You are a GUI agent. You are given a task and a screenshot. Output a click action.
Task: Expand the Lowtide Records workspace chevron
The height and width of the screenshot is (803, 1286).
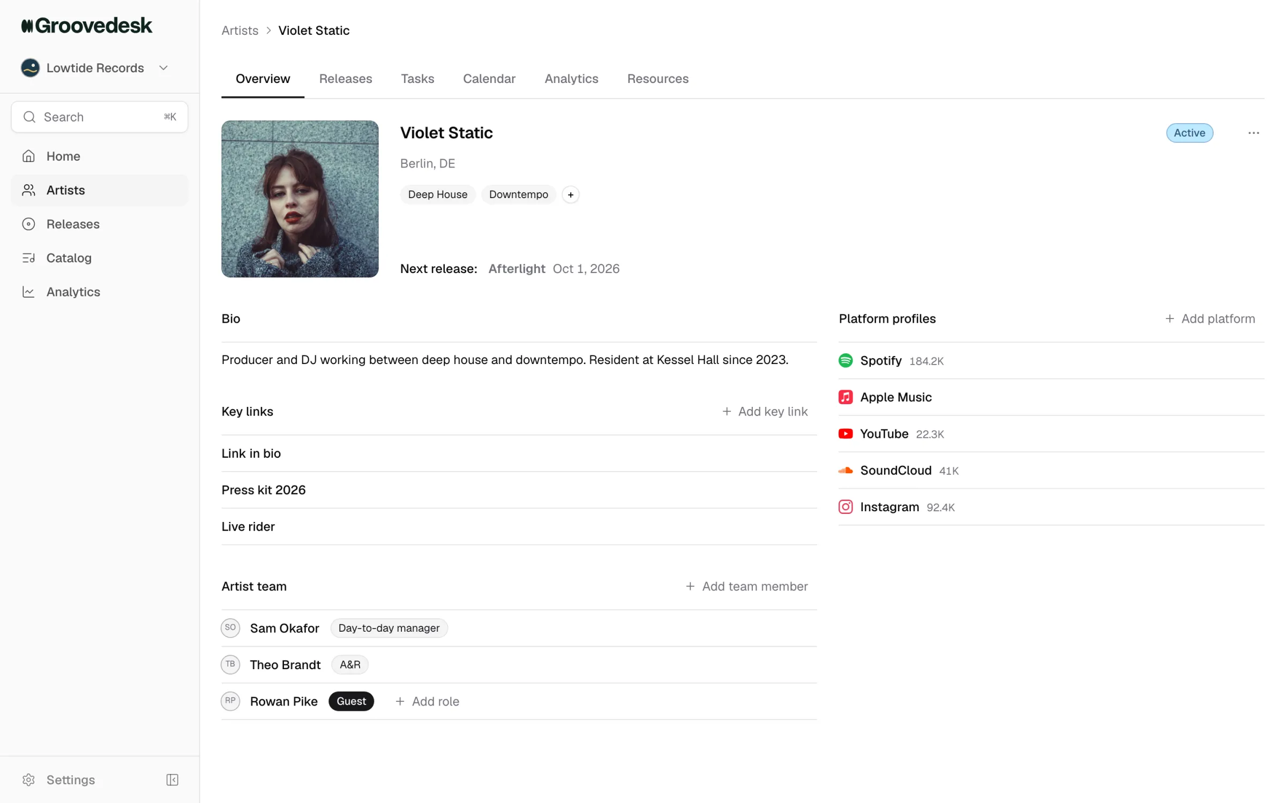[163, 68]
